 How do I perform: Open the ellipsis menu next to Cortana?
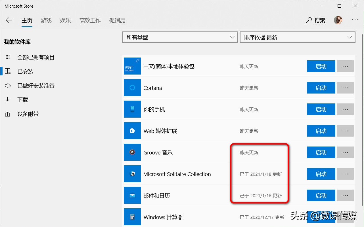pyautogui.click(x=345, y=88)
